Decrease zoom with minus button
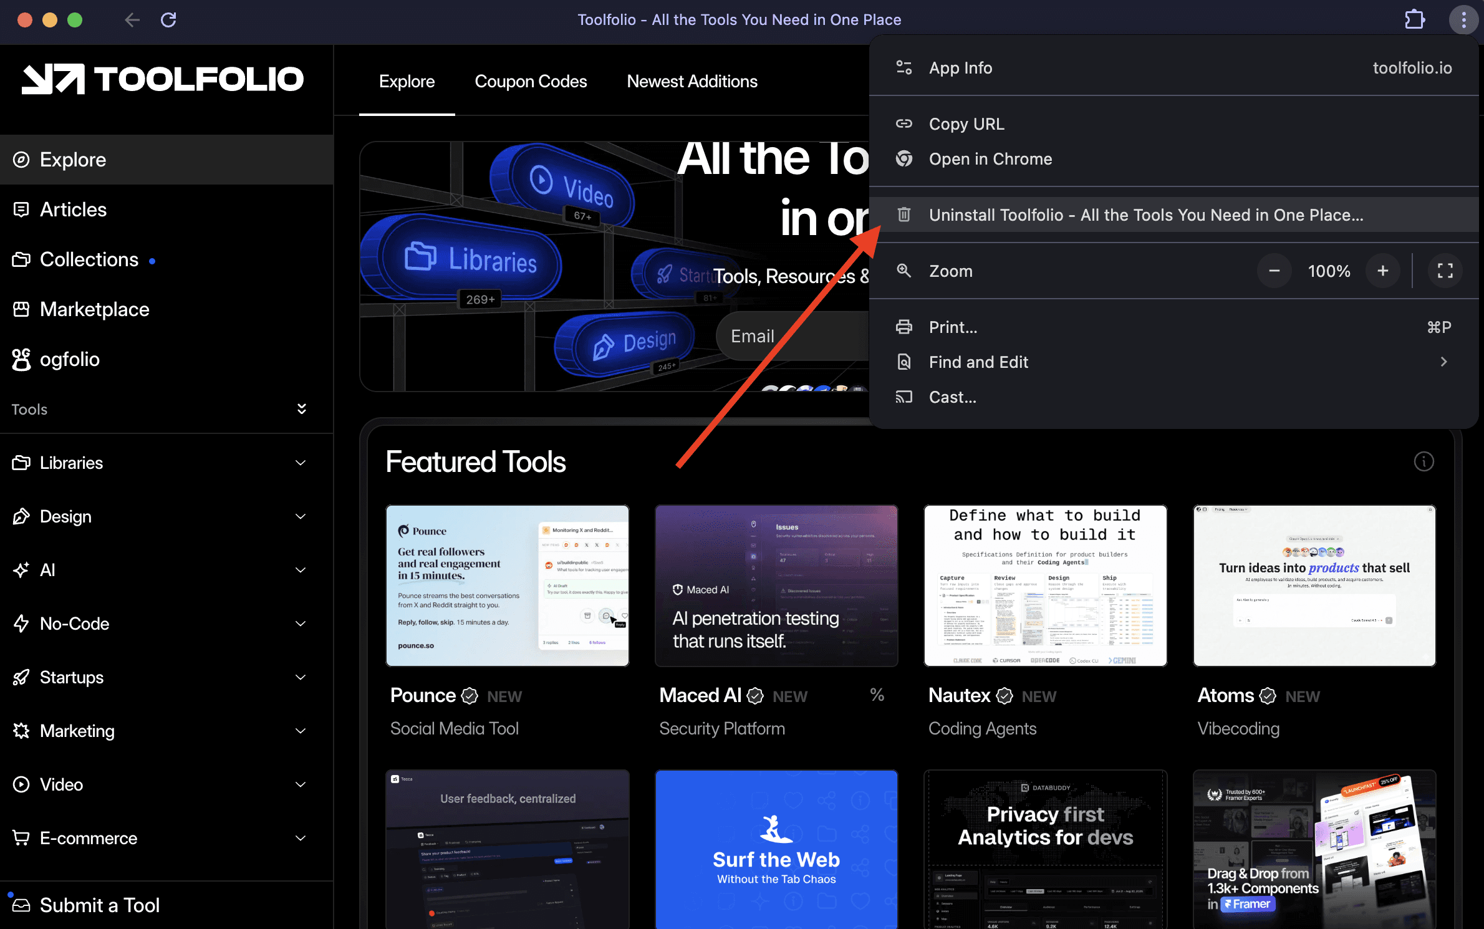The image size is (1484, 929). point(1274,271)
